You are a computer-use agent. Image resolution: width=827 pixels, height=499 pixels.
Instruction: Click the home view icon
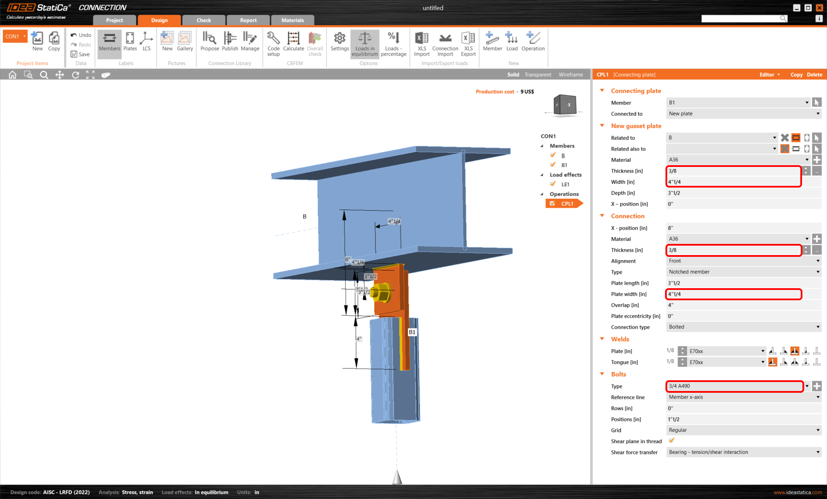(12, 75)
